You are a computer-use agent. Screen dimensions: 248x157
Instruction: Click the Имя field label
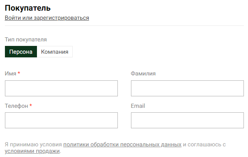10,74
